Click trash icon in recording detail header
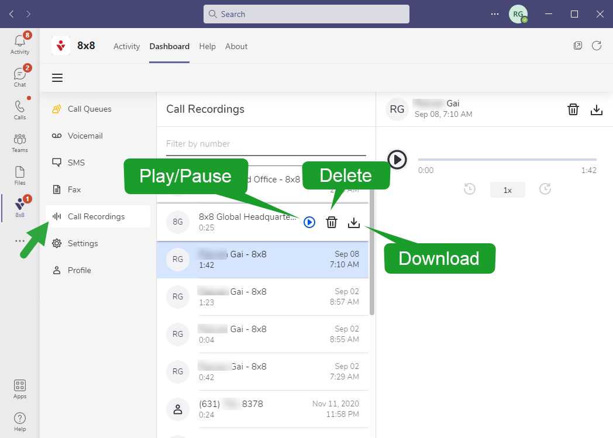Image resolution: width=613 pixels, height=438 pixels. tap(573, 109)
